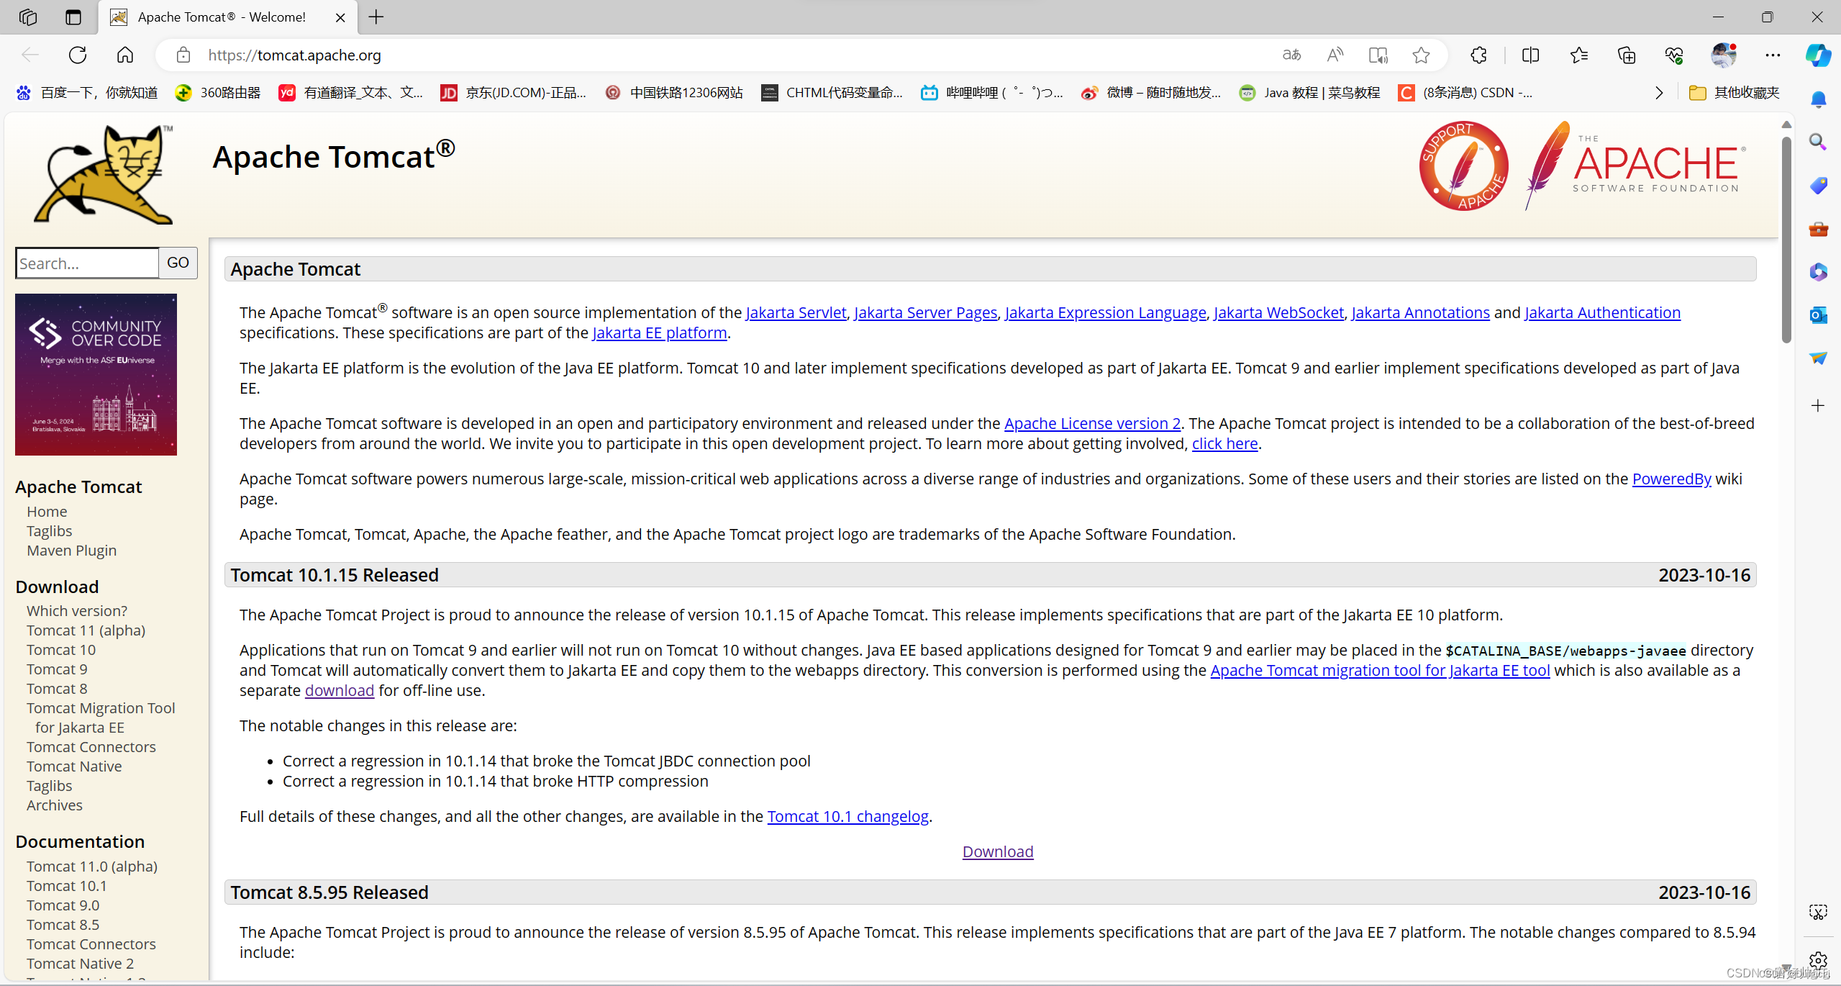Focus the Search text field
The width and height of the screenshot is (1841, 986).
pyautogui.click(x=87, y=263)
